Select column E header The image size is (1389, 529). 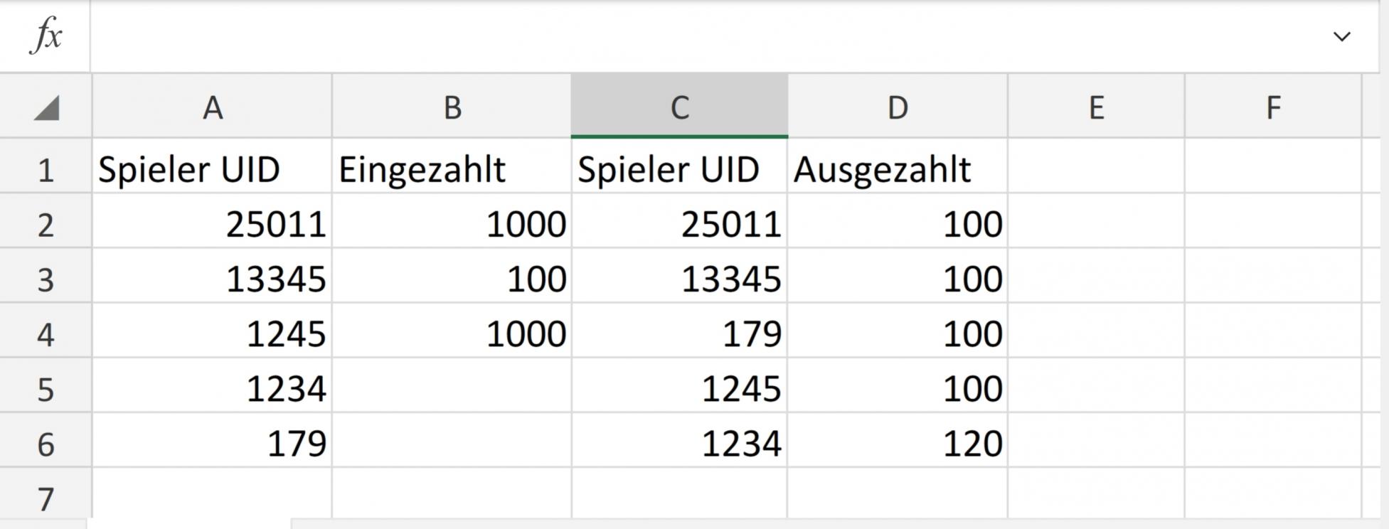pyautogui.click(x=1096, y=107)
